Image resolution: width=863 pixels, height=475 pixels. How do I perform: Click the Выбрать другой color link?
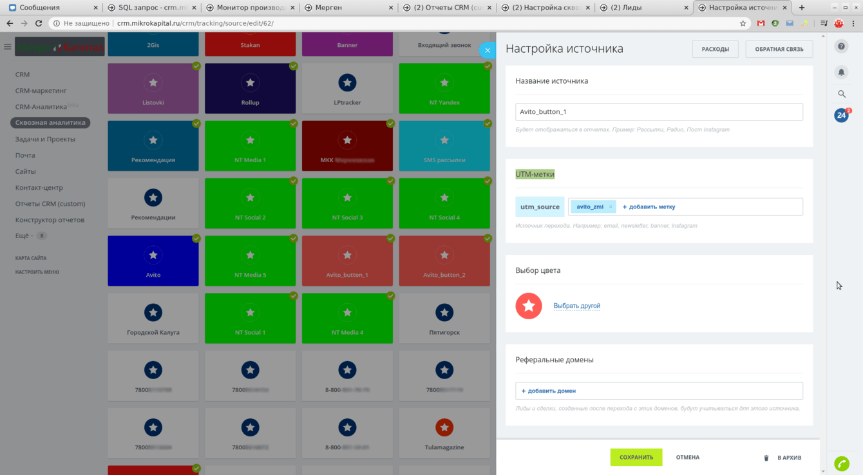577,306
